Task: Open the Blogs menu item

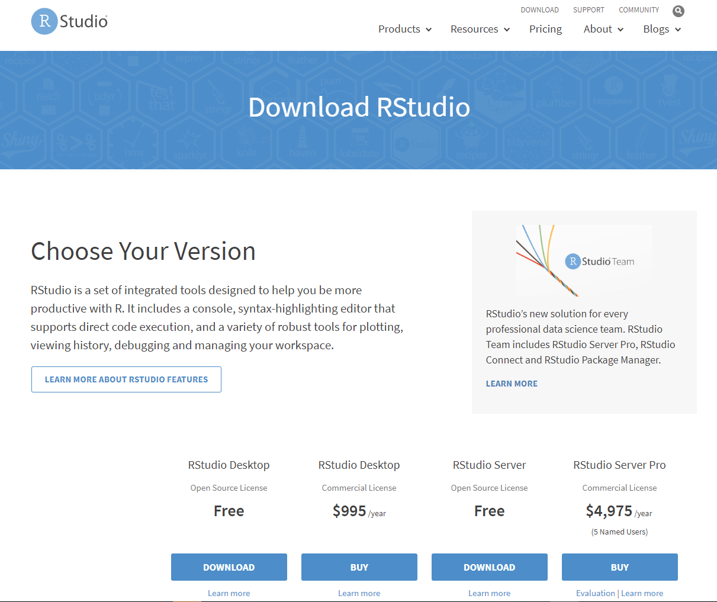Action: tap(656, 29)
